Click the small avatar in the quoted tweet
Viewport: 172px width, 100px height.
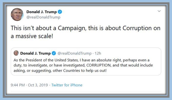[x=16, y=53]
